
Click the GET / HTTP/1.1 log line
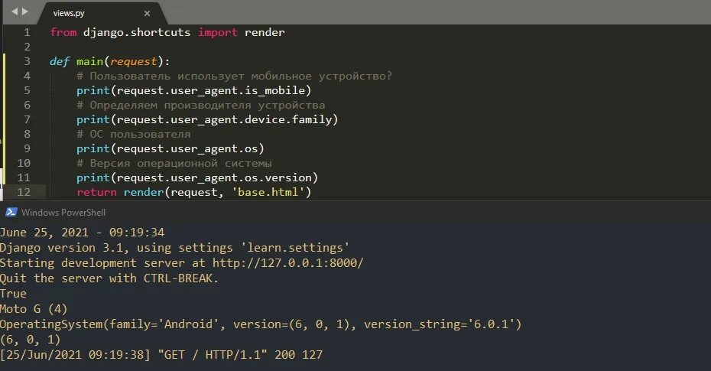(x=161, y=355)
